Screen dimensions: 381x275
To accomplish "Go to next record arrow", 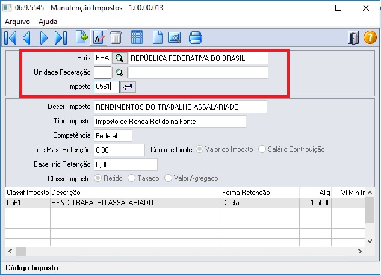I will pos(44,38).
